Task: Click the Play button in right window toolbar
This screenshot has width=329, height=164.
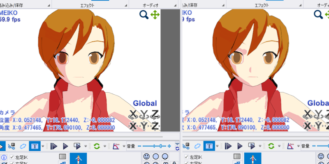Action: tap(240, 146)
